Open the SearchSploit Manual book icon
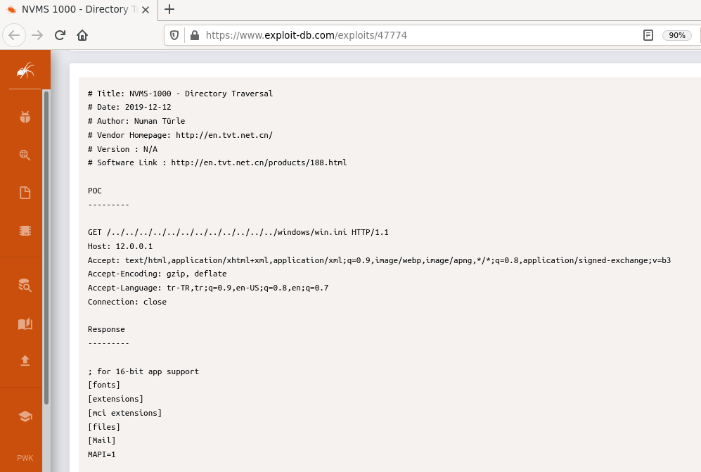This screenshot has width=701, height=472. 25,324
